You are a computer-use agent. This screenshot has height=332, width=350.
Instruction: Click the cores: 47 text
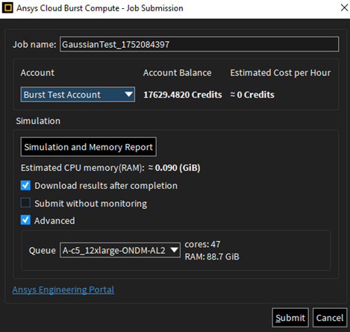tap(202, 245)
